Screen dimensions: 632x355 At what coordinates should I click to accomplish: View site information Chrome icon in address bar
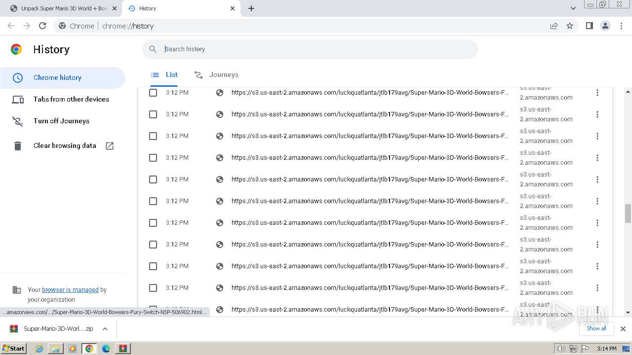tap(62, 26)
